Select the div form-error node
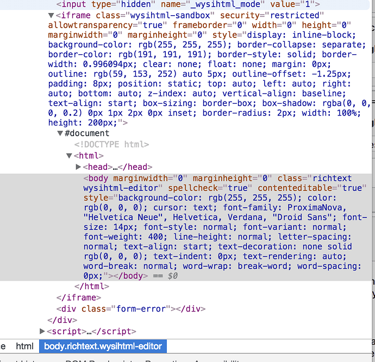 [x=131, y=309]
